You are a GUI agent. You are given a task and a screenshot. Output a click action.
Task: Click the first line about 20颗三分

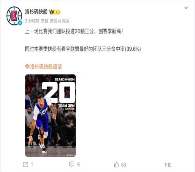coord(74,31)
